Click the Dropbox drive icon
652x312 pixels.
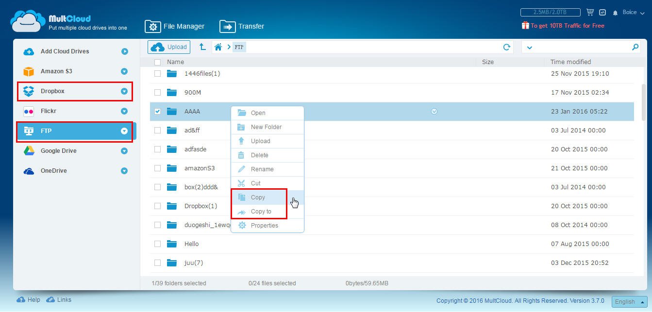[x=29, y=91]
